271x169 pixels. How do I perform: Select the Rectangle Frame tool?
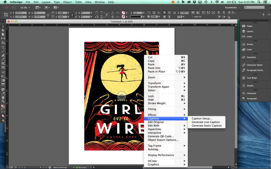tap(3, 63)
